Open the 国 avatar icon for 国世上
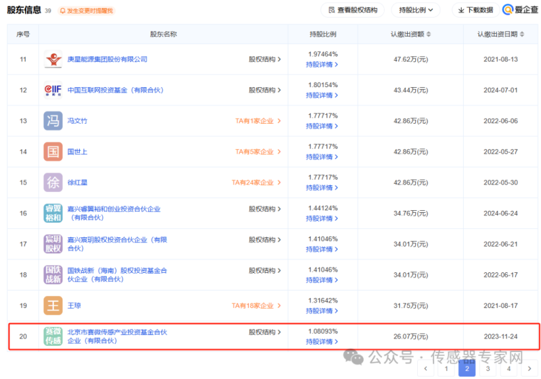Screen dimensions: 541x379 coord(53,151)
